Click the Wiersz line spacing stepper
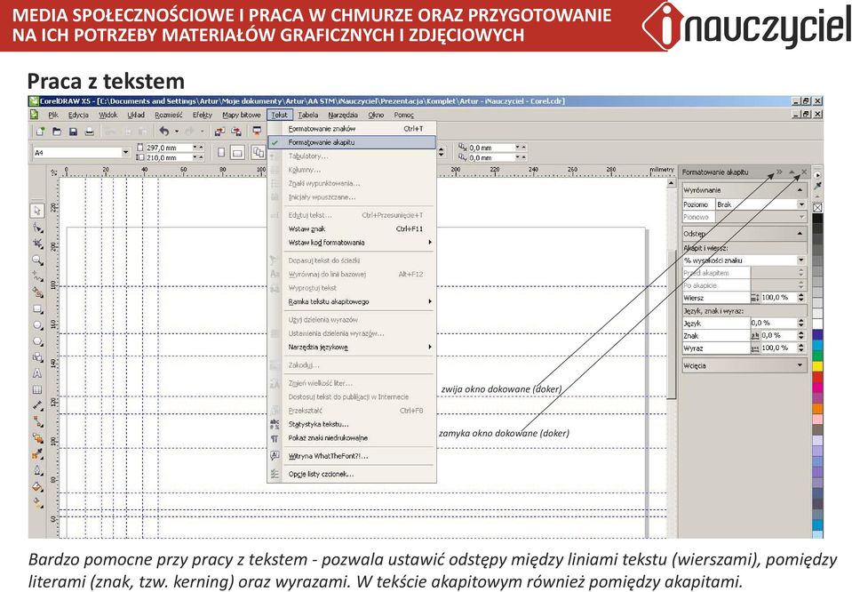852x592 pixels. tap(801, 298)
